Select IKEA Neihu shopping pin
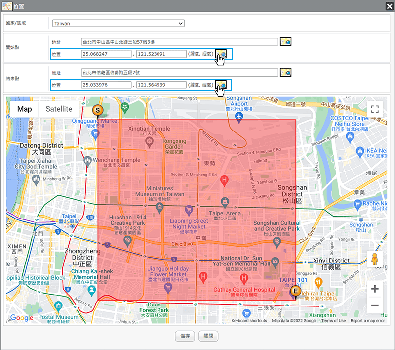Screen dimensions: 395x350 pos(360,152)
